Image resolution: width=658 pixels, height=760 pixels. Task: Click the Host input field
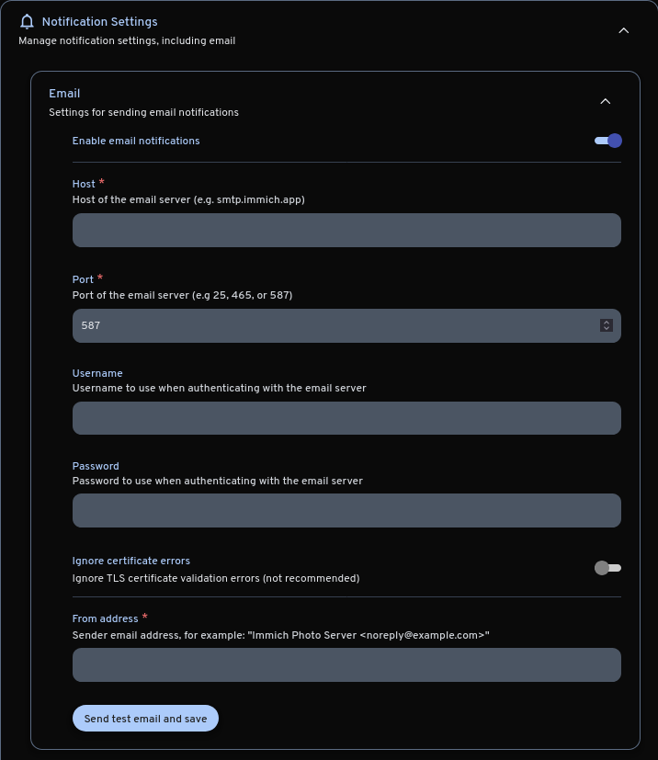point(346,230)
